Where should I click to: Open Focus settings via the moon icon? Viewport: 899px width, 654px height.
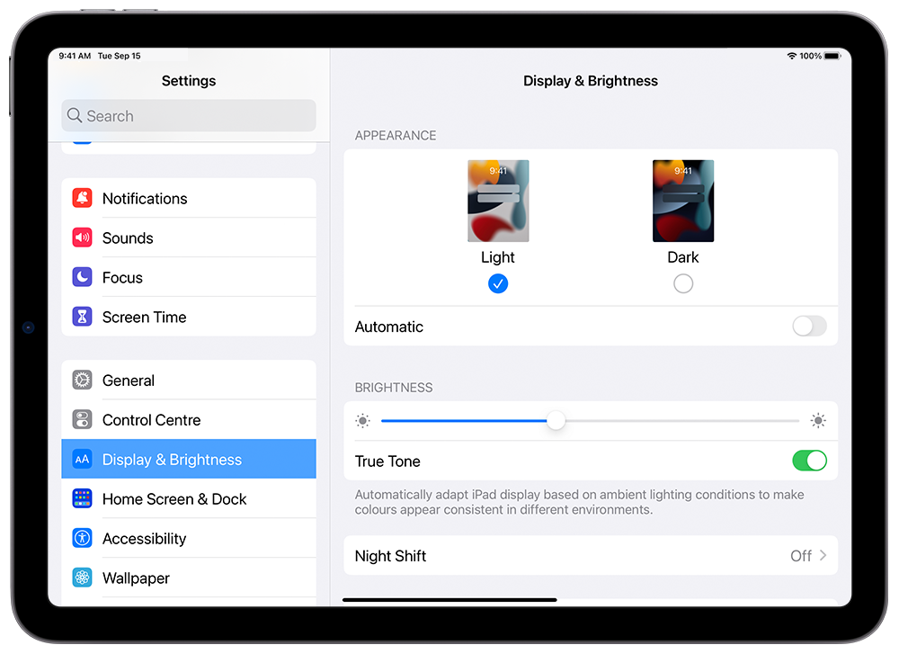(82, 277)
